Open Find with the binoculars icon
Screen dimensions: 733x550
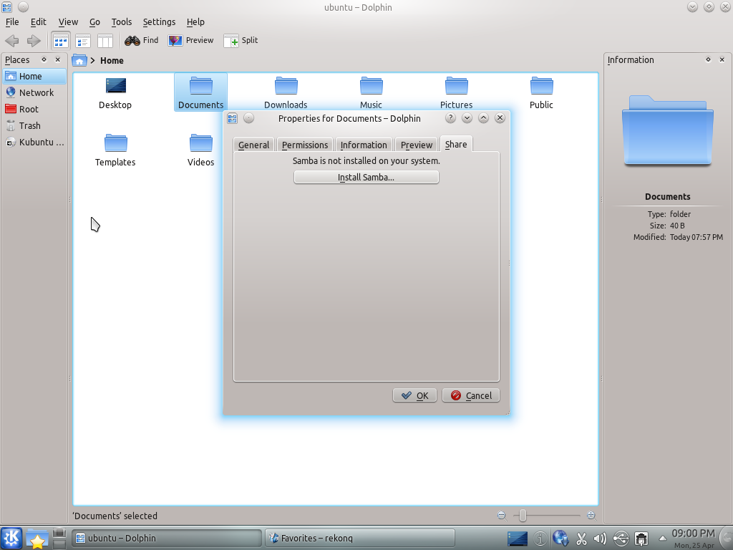[x=142, y=41]
